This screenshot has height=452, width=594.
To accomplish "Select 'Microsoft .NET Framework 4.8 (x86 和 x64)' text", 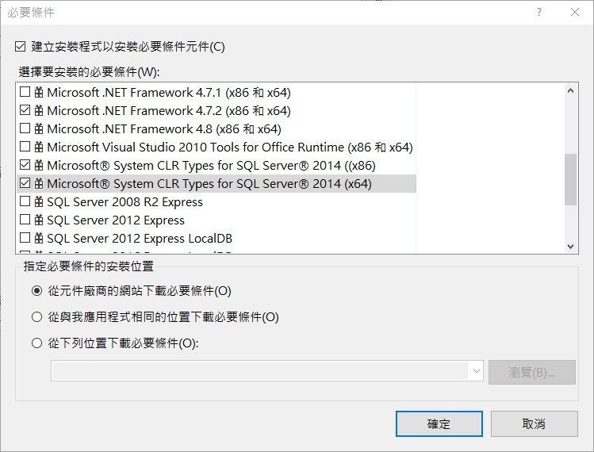I will tap(164, 128).
